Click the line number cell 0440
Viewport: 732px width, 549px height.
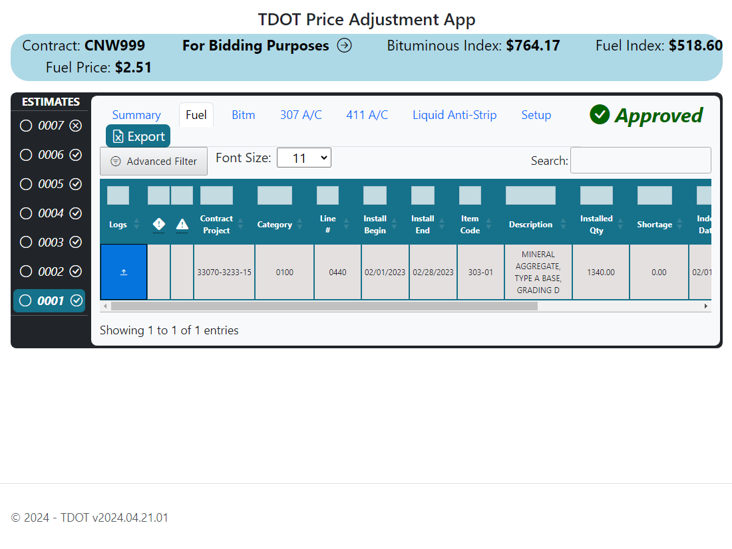tap(337, 272)
